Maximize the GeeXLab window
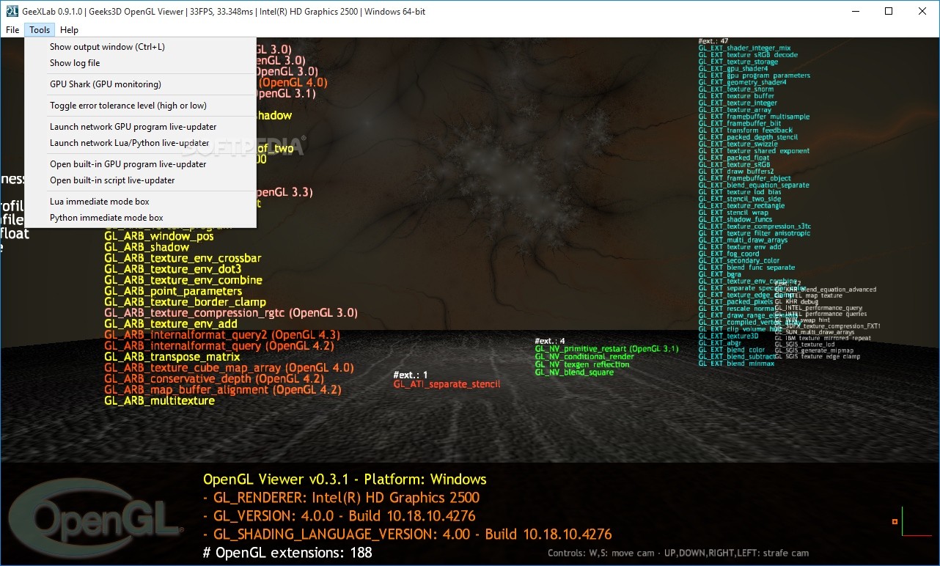Image resolution: width=940 pixels, height=566 pixels. coord(889,11)
